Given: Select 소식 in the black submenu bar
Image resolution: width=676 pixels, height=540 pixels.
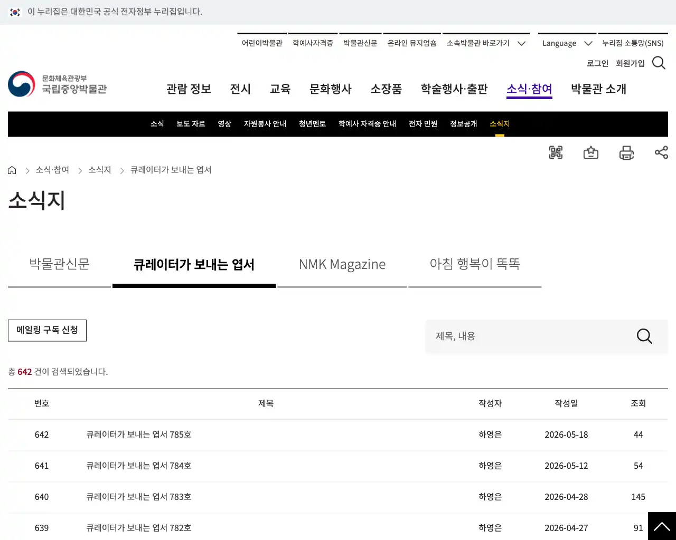Looking at the screenshot, I should [x=157, y=124].
